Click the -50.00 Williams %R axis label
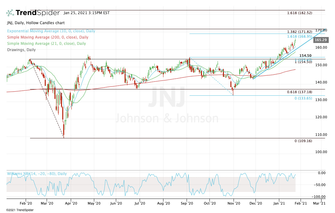Screen dimensions: 335x213 point(319,185)
